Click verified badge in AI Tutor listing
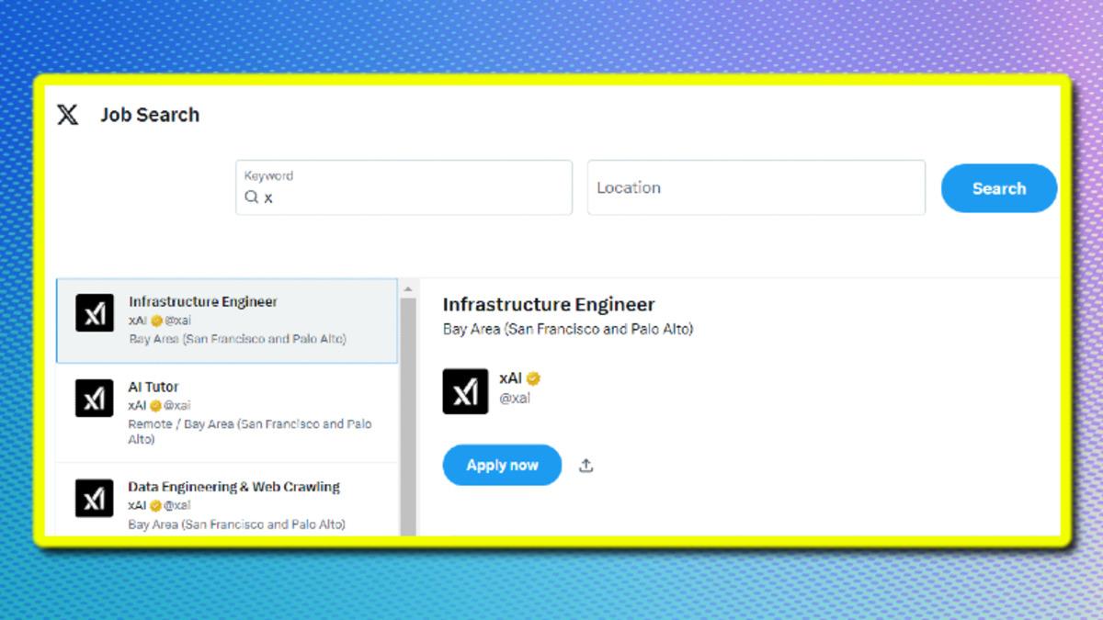 pyautogui.click(x=156, y=406)
